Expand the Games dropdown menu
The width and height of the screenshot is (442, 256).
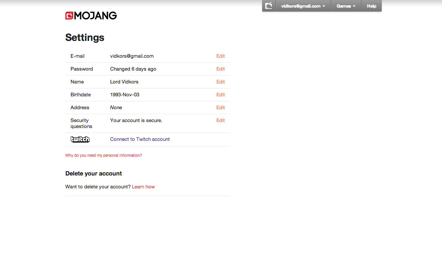pyautogui.click(x=346, y=6)
